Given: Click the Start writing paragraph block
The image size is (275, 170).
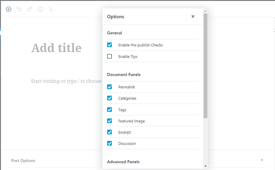Looking at the screenshot, I should click(x=66, y=81).
